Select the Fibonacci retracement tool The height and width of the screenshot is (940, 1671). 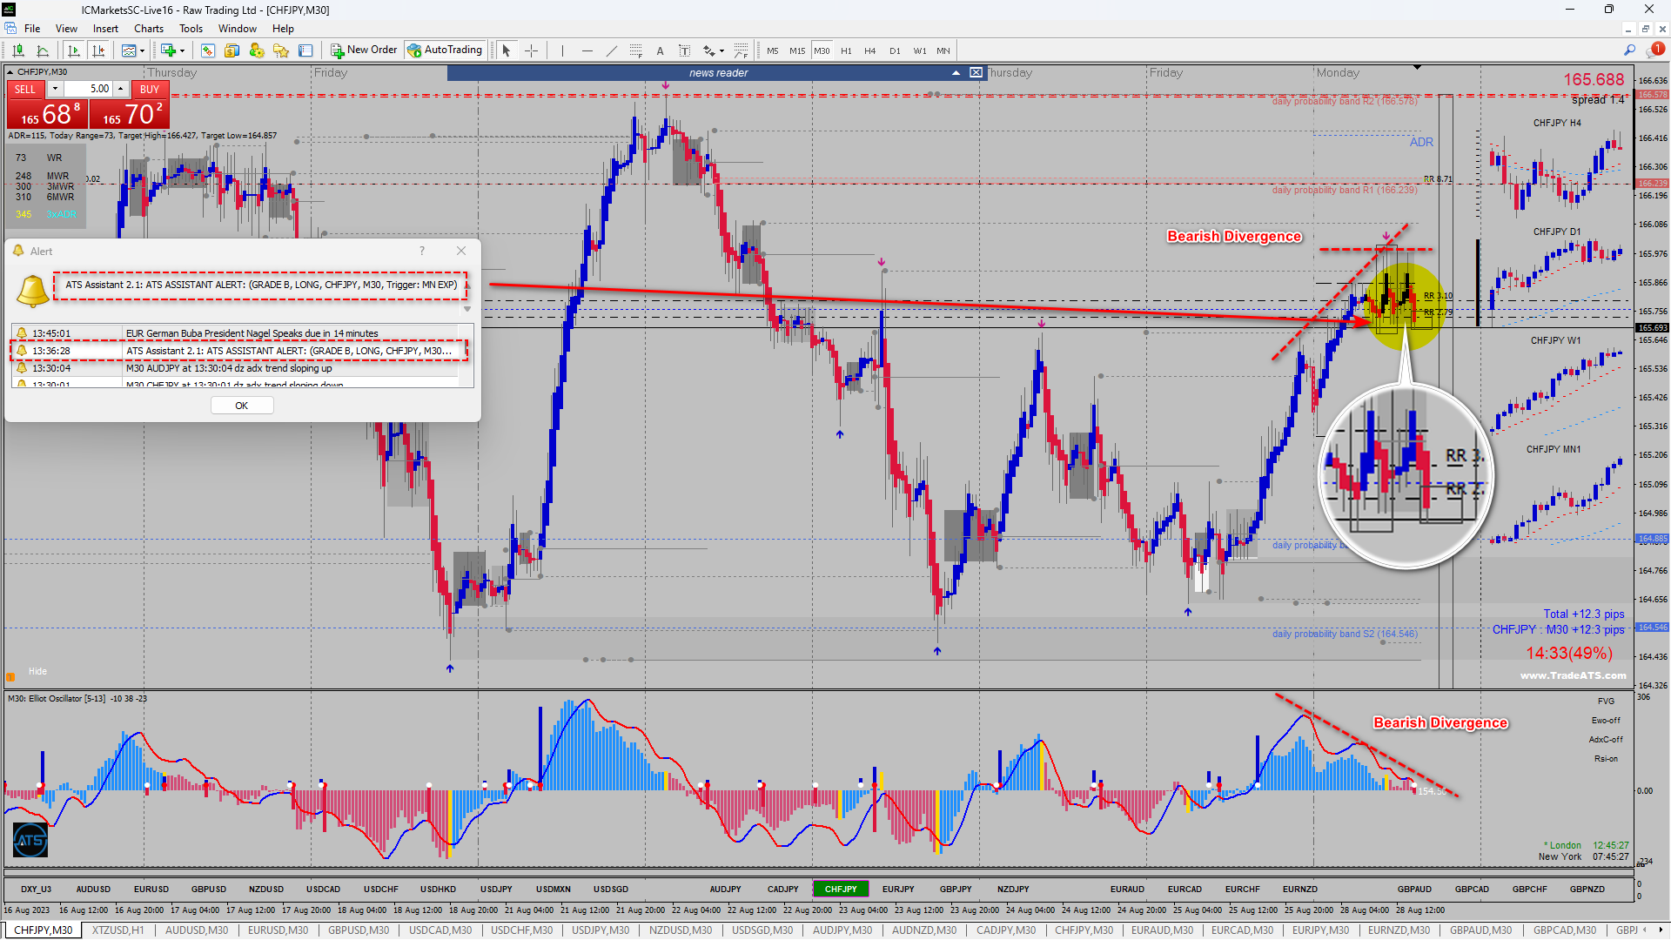[636, 50]
